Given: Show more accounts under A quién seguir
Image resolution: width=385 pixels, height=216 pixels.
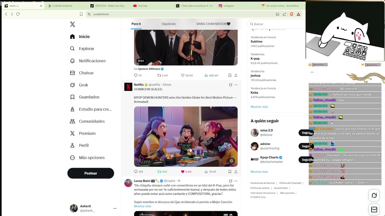Looking at the screenshot, I should tap(259, 172).
